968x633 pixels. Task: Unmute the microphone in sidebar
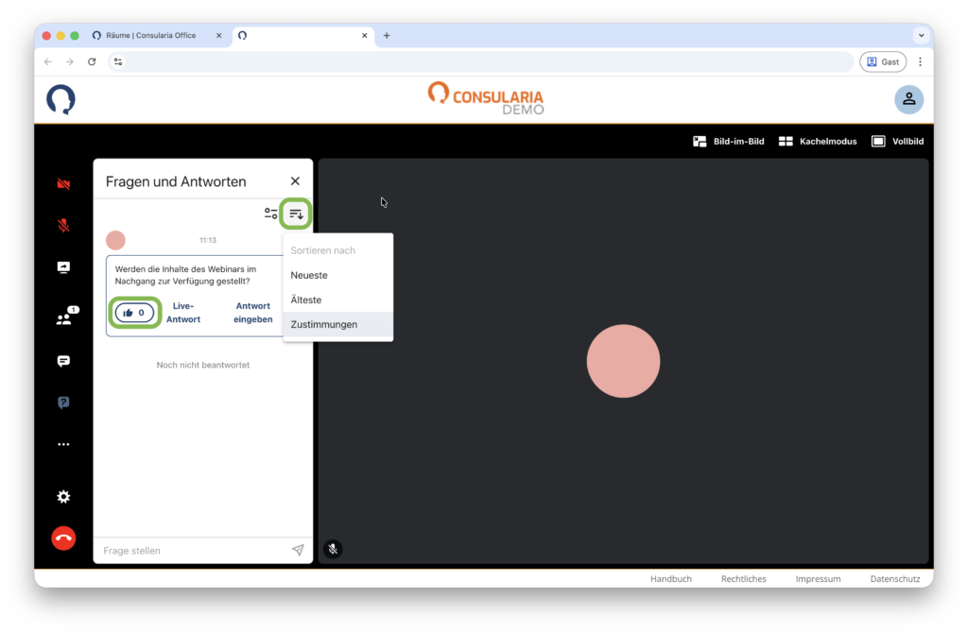coord(63,226)
